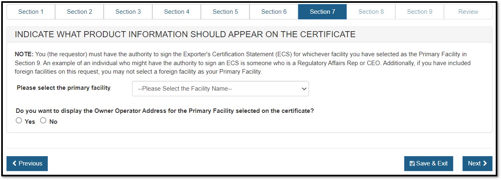501x180 pixels.
Task: Click the right chevron icon beside Next
Action: (x=485, y=163)
